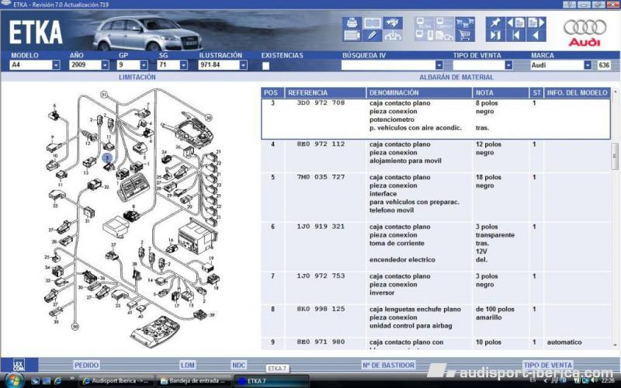The height and width of the screenshot is (388, 621).
Task: Click the Nº DE BASTIDOR button
Action: tap(389, 365)
